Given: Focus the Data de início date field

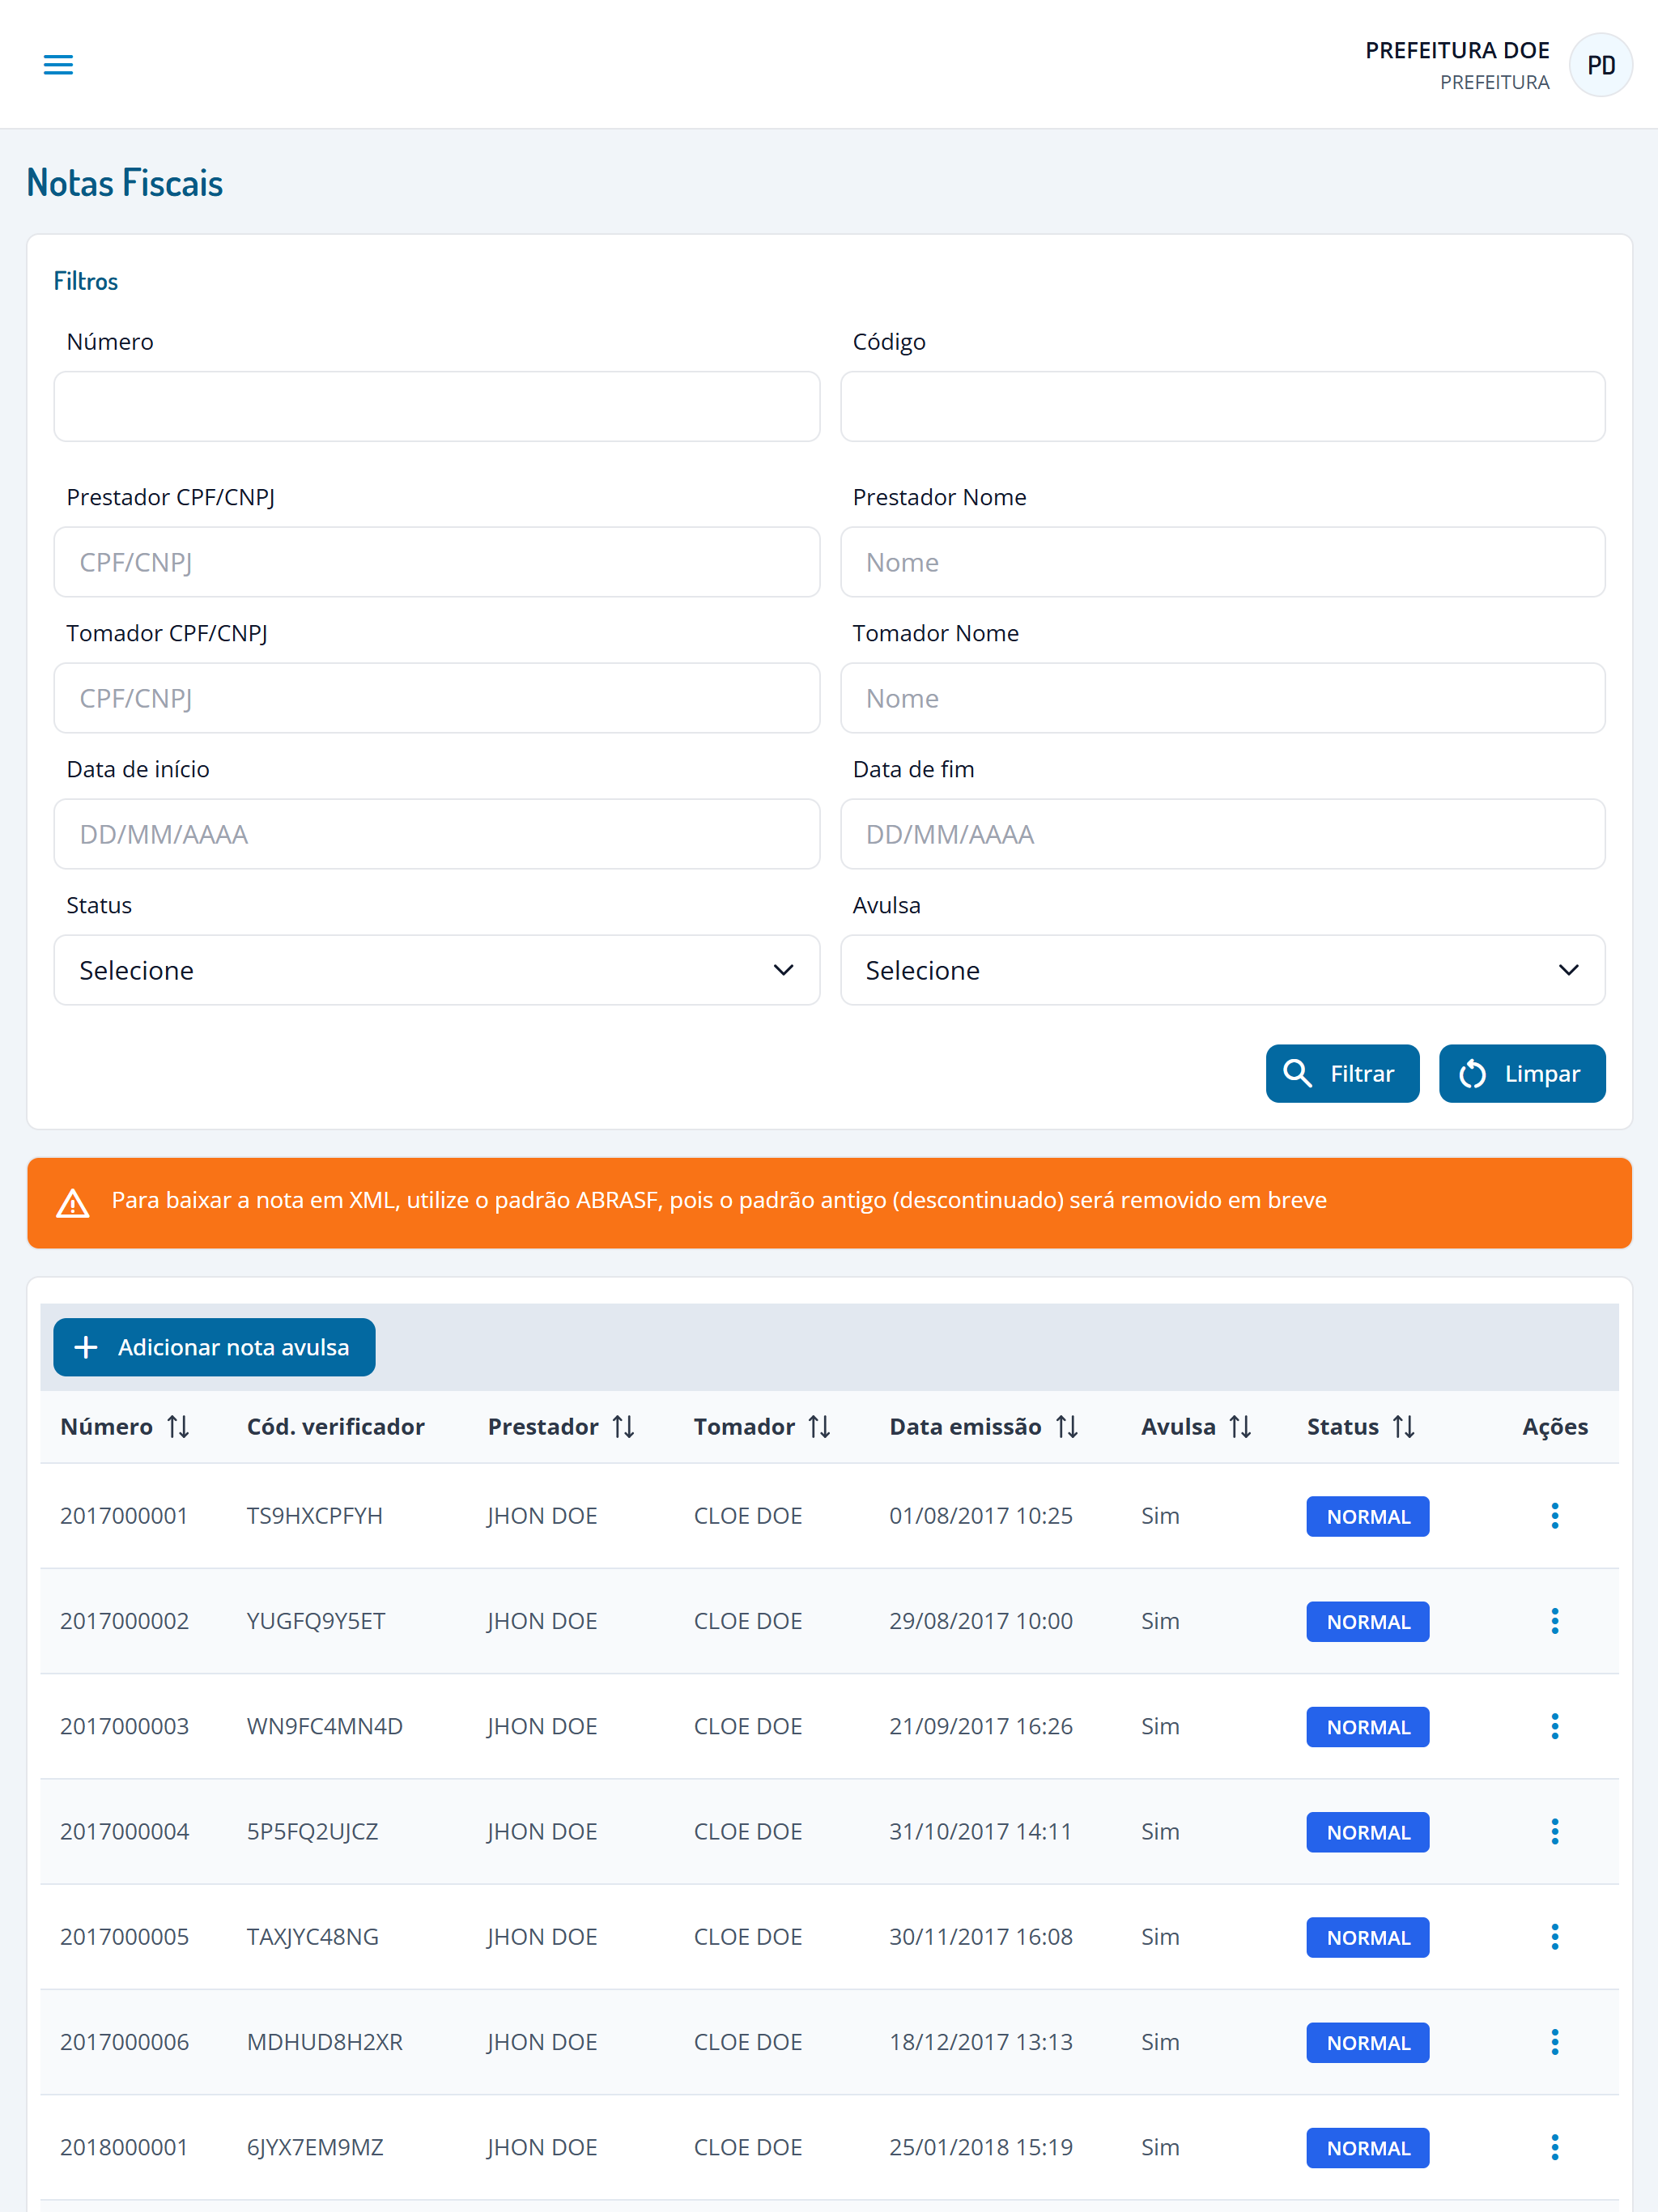Looking at the screenshot, I should (x=437, y=834).
